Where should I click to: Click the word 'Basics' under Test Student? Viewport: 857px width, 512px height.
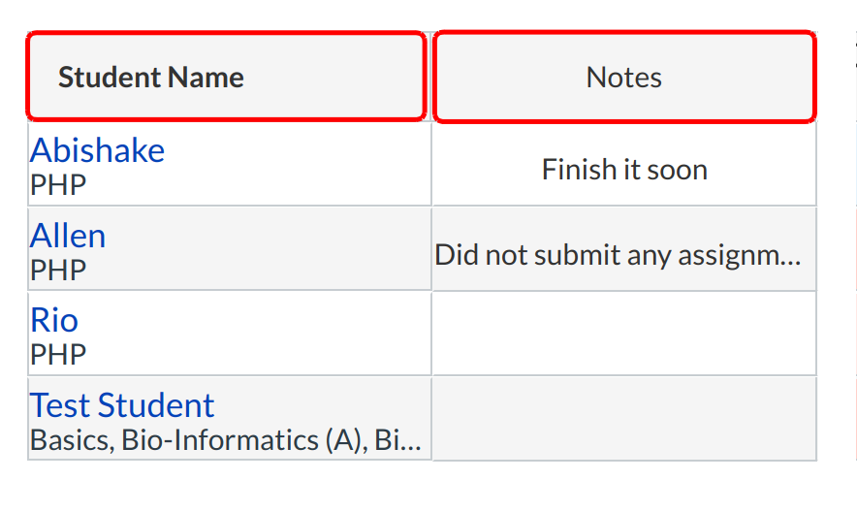pyautogui.click(x=71, y=440)
